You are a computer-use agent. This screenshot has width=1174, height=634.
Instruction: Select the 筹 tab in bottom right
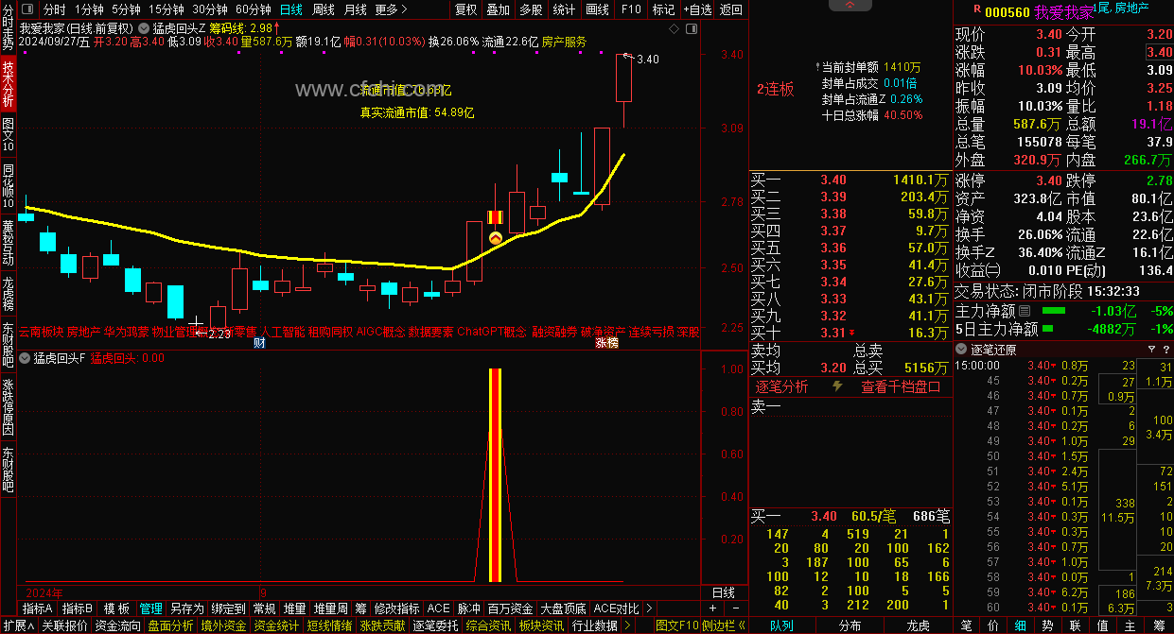(1159, 625)
